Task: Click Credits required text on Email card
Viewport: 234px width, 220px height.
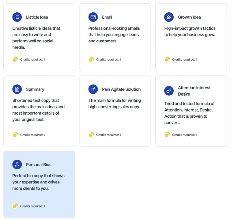Action: click(x=108, y=60)
